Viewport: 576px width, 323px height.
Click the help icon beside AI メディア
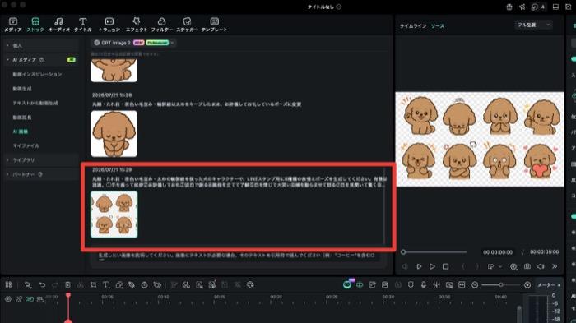[41, 59]
